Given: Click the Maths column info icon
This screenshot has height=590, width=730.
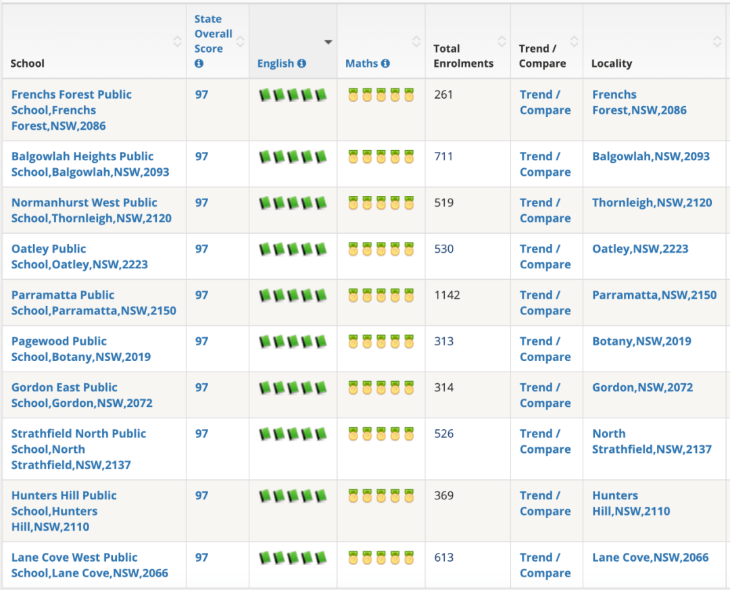Looking at the screenshot, I should tap(385, 64).
